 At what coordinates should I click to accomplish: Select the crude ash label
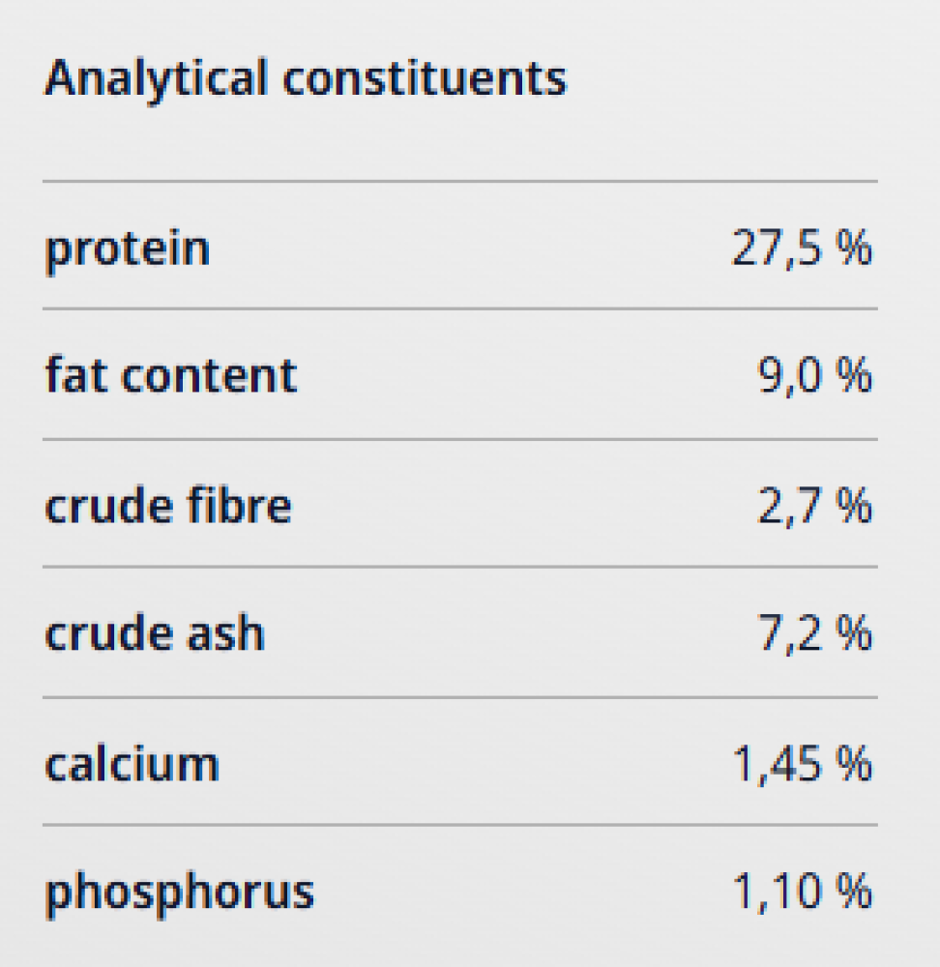point(155,633)
